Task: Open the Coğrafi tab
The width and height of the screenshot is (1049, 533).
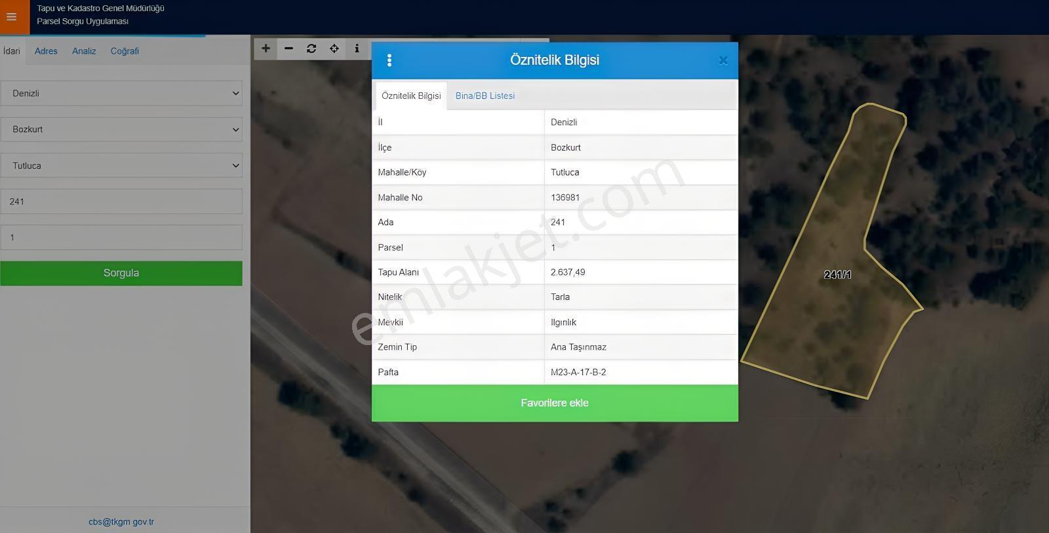Action: (x=125, y=51)
